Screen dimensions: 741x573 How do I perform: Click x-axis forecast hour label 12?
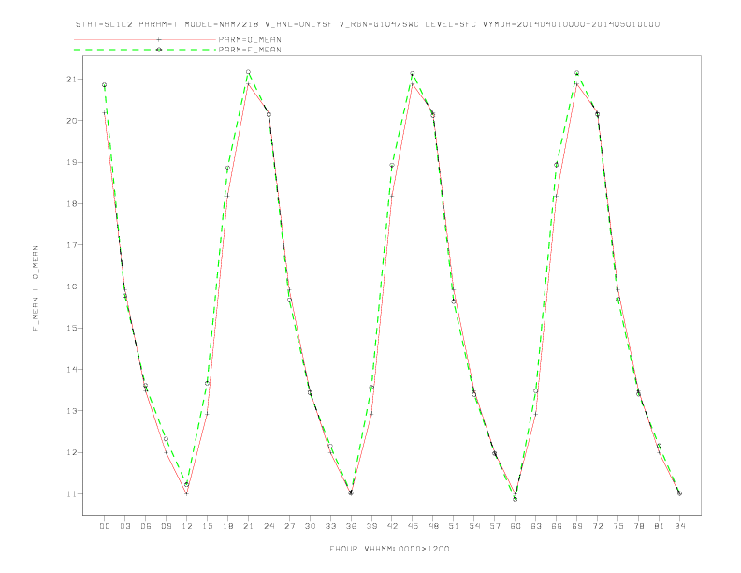pyautogui.click(x=187, y=526)
